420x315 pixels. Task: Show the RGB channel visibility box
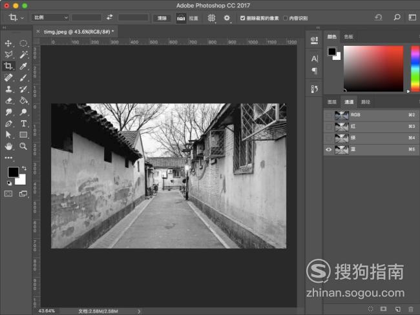tap(329, 115)
